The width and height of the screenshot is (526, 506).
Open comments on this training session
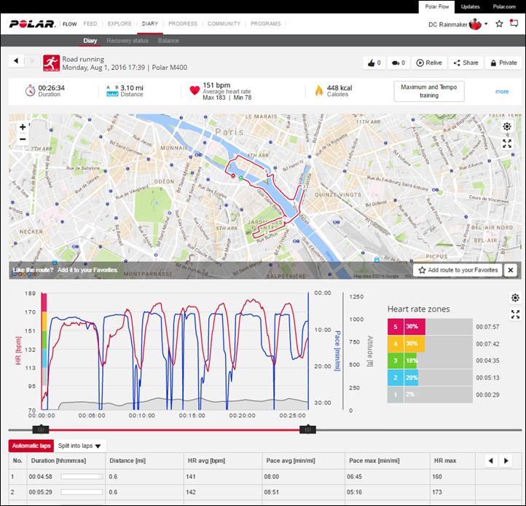[397, 63]
